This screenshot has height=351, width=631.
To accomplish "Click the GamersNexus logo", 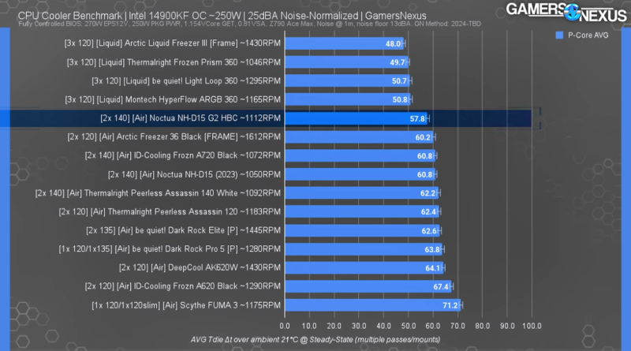I will pyautogui.click(x=566, y=12).
